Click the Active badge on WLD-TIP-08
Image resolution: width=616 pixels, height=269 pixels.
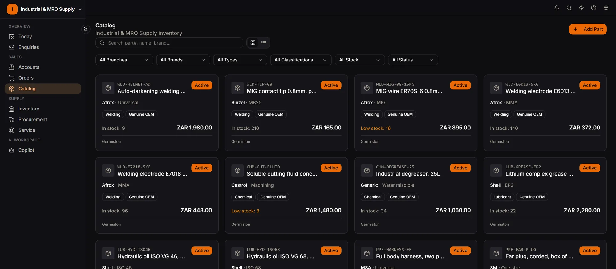(x=331, y=85)
